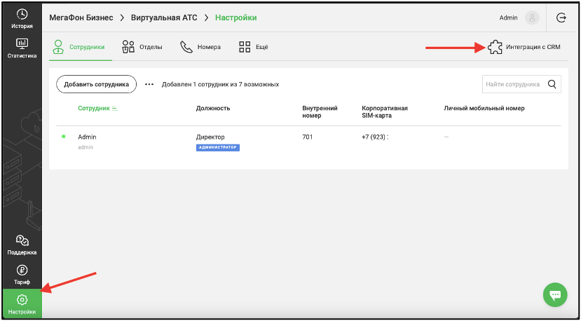Image resolution: width=581 pixels, height=321 pixels.
Task: Click the Личный мобильный номер column header
Action: coord(484,108)
